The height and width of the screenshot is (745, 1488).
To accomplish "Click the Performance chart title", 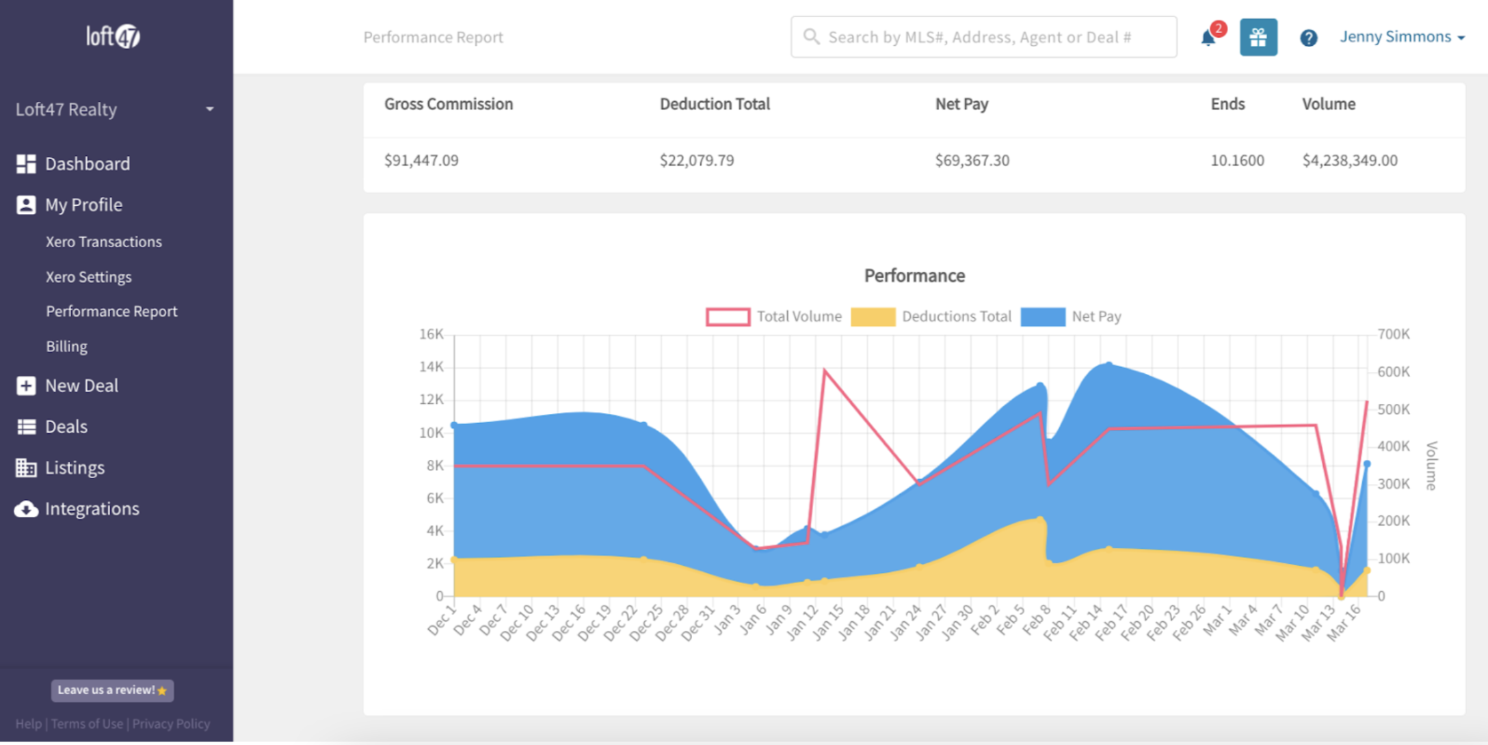I will pos(914,275).
